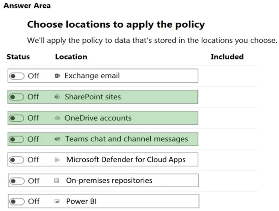Turn on the Exchange email toggle
Screen dimensions: 279x211
click(17, 76)
